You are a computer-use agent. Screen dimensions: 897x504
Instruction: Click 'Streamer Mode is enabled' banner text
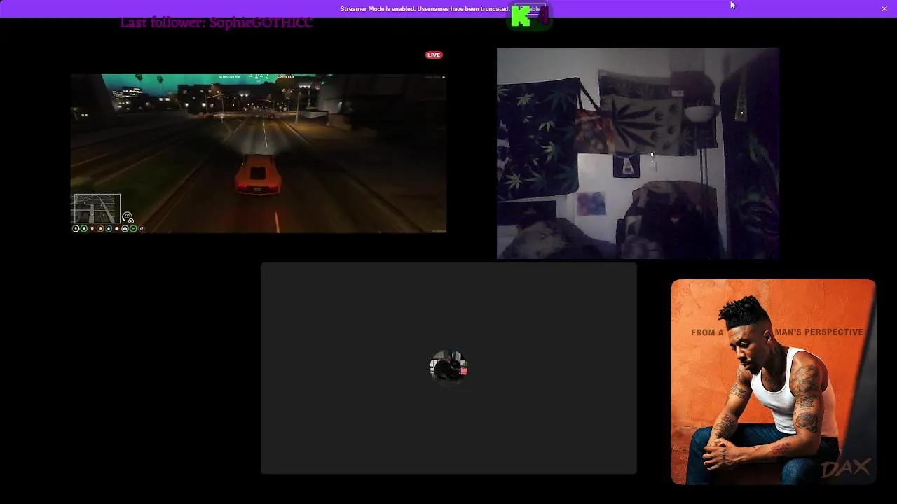click(425, 9)
